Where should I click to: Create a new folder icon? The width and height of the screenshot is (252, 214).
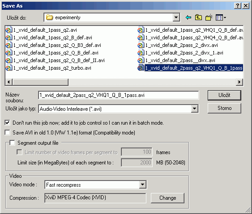pos(209,17)
